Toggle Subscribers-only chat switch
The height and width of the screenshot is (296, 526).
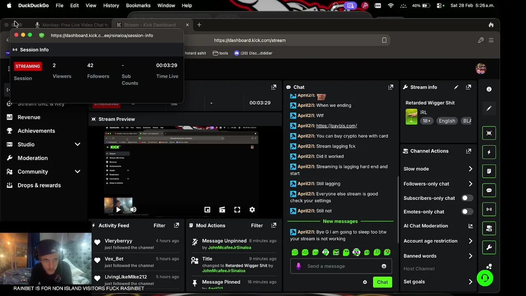[x=467, y=198]
